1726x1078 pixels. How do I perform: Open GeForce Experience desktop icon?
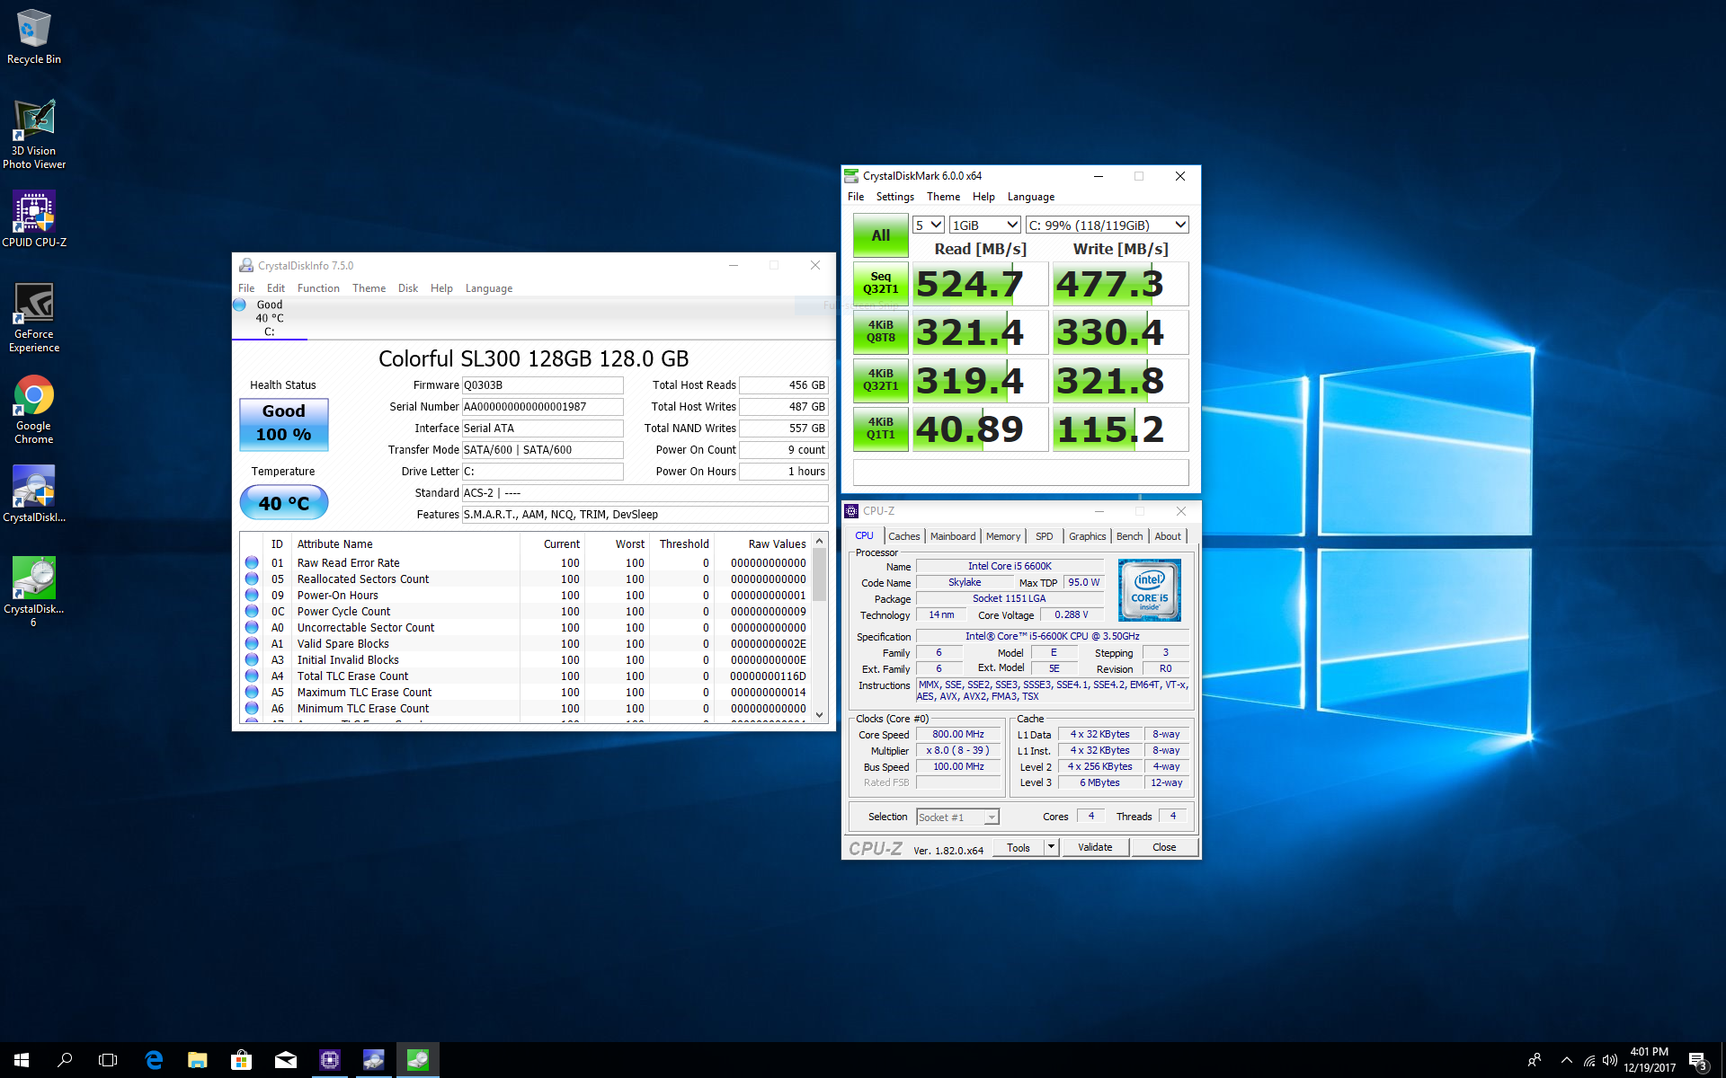[x=33, y=317]
